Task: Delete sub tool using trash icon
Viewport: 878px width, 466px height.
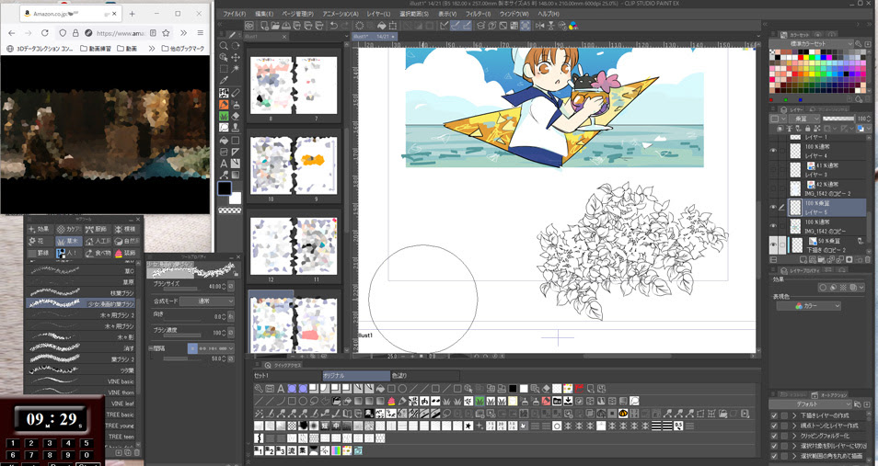Action: tap(137, 452)
